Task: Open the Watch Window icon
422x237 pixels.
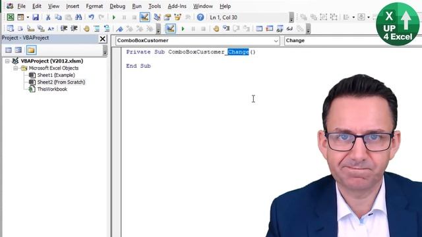Action: [280, 28]
